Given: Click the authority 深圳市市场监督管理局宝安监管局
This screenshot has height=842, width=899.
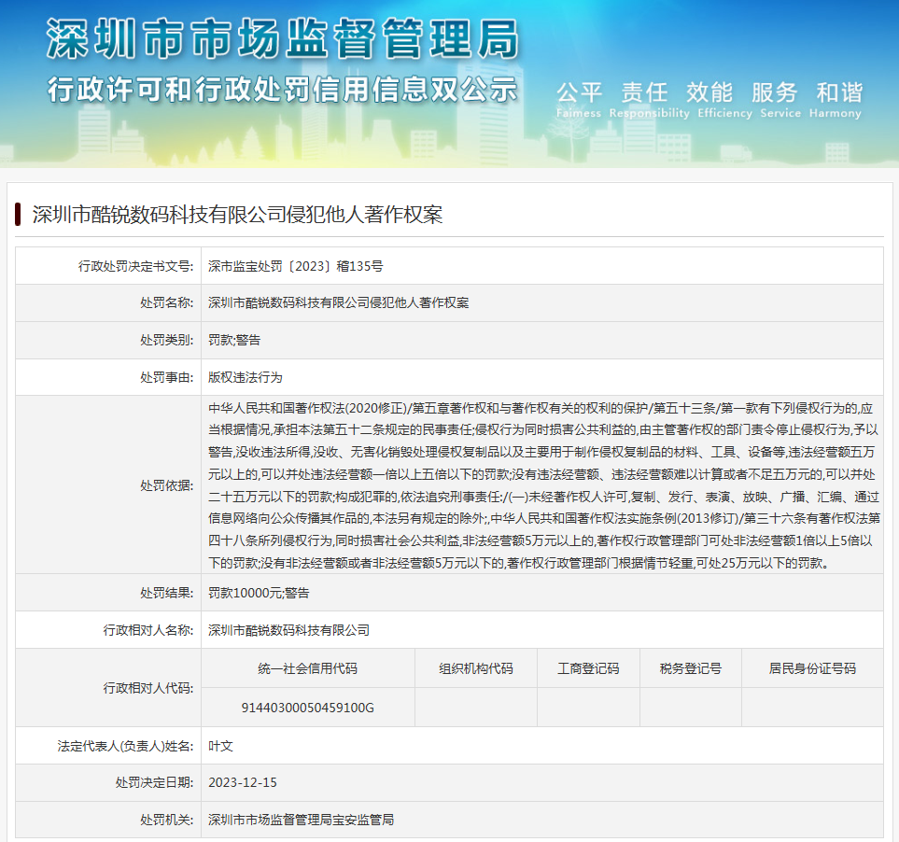Looking at the screenshot, I should 301,820.
